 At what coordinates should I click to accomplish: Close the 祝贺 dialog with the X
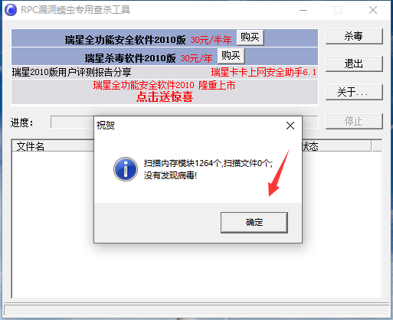point(290,126)
